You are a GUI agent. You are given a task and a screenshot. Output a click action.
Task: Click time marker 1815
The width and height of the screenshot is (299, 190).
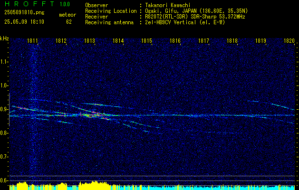pos(146,41)
